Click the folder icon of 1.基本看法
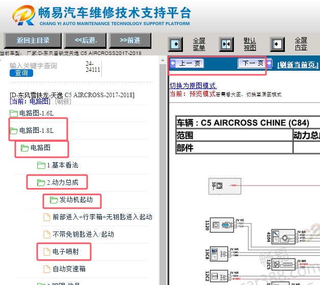Image resolution: width=320 pixels, height=285 pixels. click(x=41, y=165)
